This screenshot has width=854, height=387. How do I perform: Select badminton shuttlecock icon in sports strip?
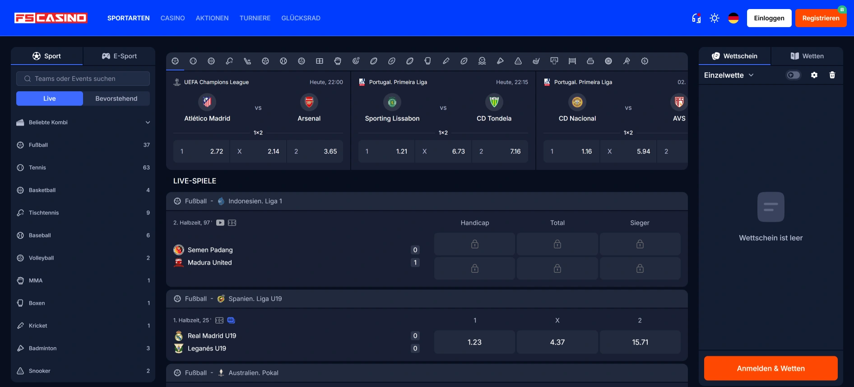500,61
